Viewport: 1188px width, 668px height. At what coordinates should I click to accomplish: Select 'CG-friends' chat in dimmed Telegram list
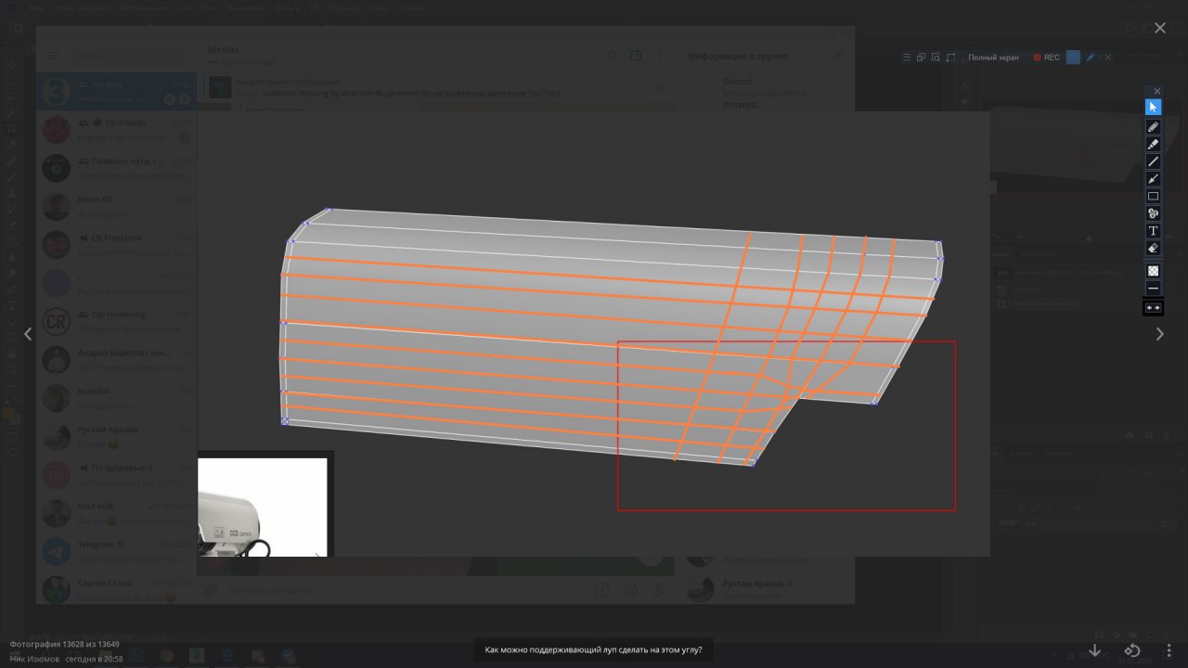(x=116, y=129)
